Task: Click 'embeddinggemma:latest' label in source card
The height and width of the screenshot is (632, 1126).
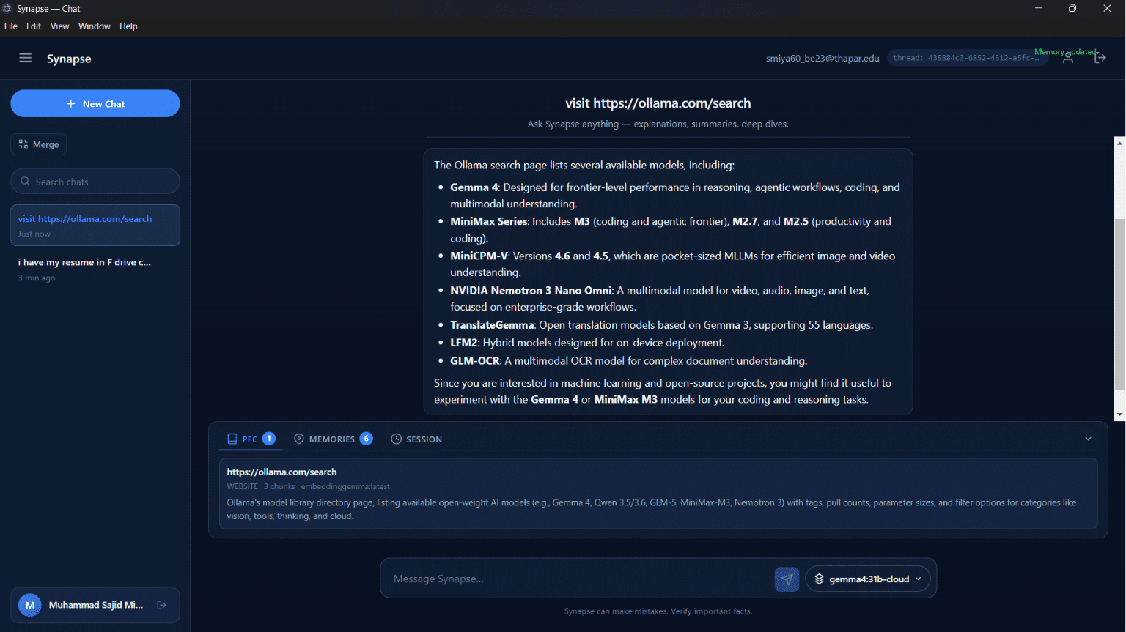Action: point(345,486)
